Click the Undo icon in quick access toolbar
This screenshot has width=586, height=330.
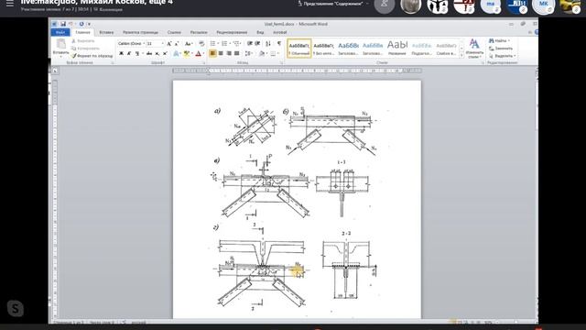click(71, 24)
